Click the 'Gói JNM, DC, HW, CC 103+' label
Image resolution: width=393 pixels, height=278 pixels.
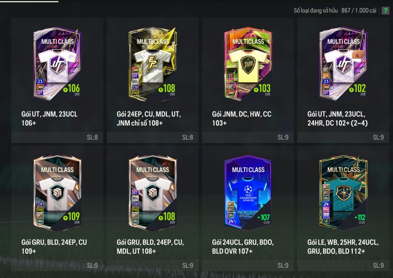coord(242,118)
